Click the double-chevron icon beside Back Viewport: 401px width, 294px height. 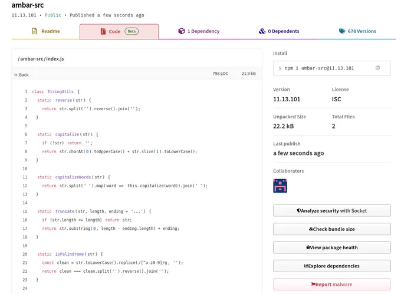[16, 75]
